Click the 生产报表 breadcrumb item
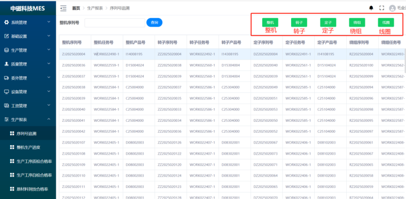This screenshot has width=406, height=199. point(95,9)
